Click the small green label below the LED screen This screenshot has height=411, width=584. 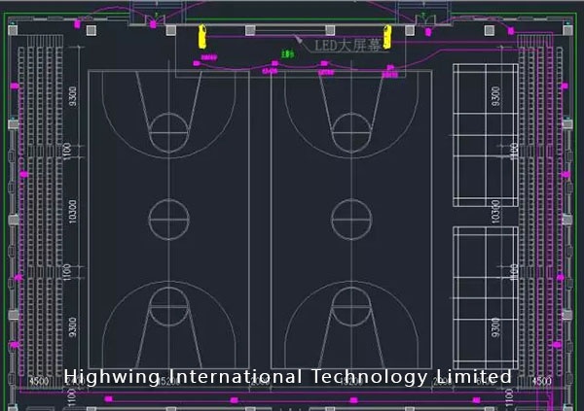tap(287, 54)
